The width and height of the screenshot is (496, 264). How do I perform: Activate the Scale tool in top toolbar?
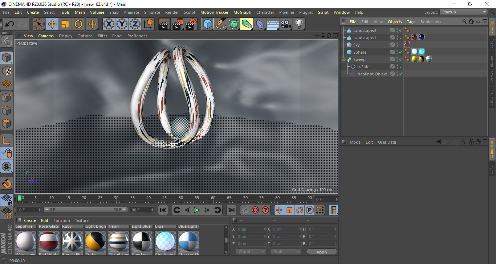click(65, 24)
